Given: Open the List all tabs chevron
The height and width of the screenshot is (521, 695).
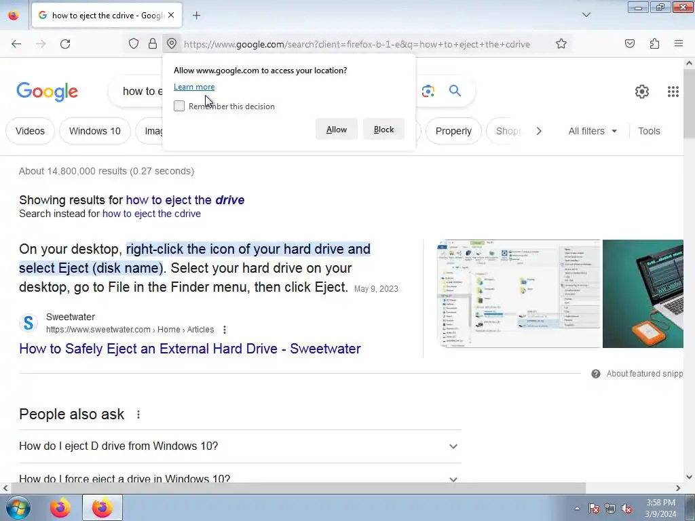Looking at the screenshot, I should pos(586,15).
